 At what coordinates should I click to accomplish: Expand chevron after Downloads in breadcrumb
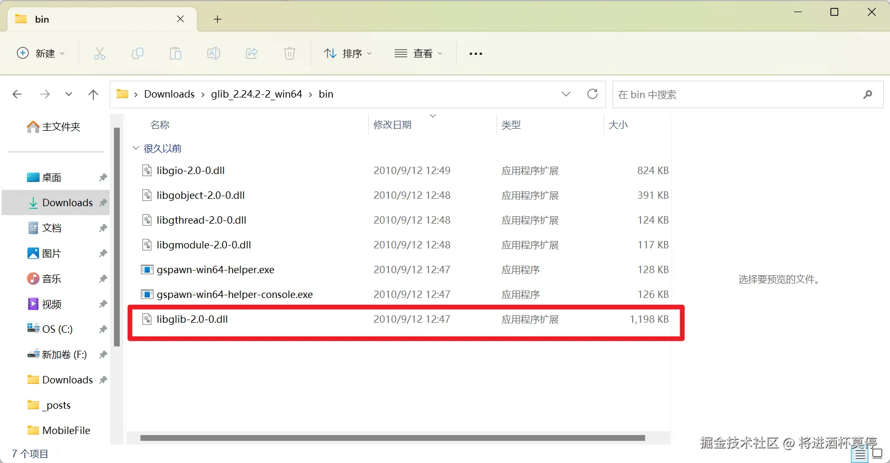tap(203, 94)
